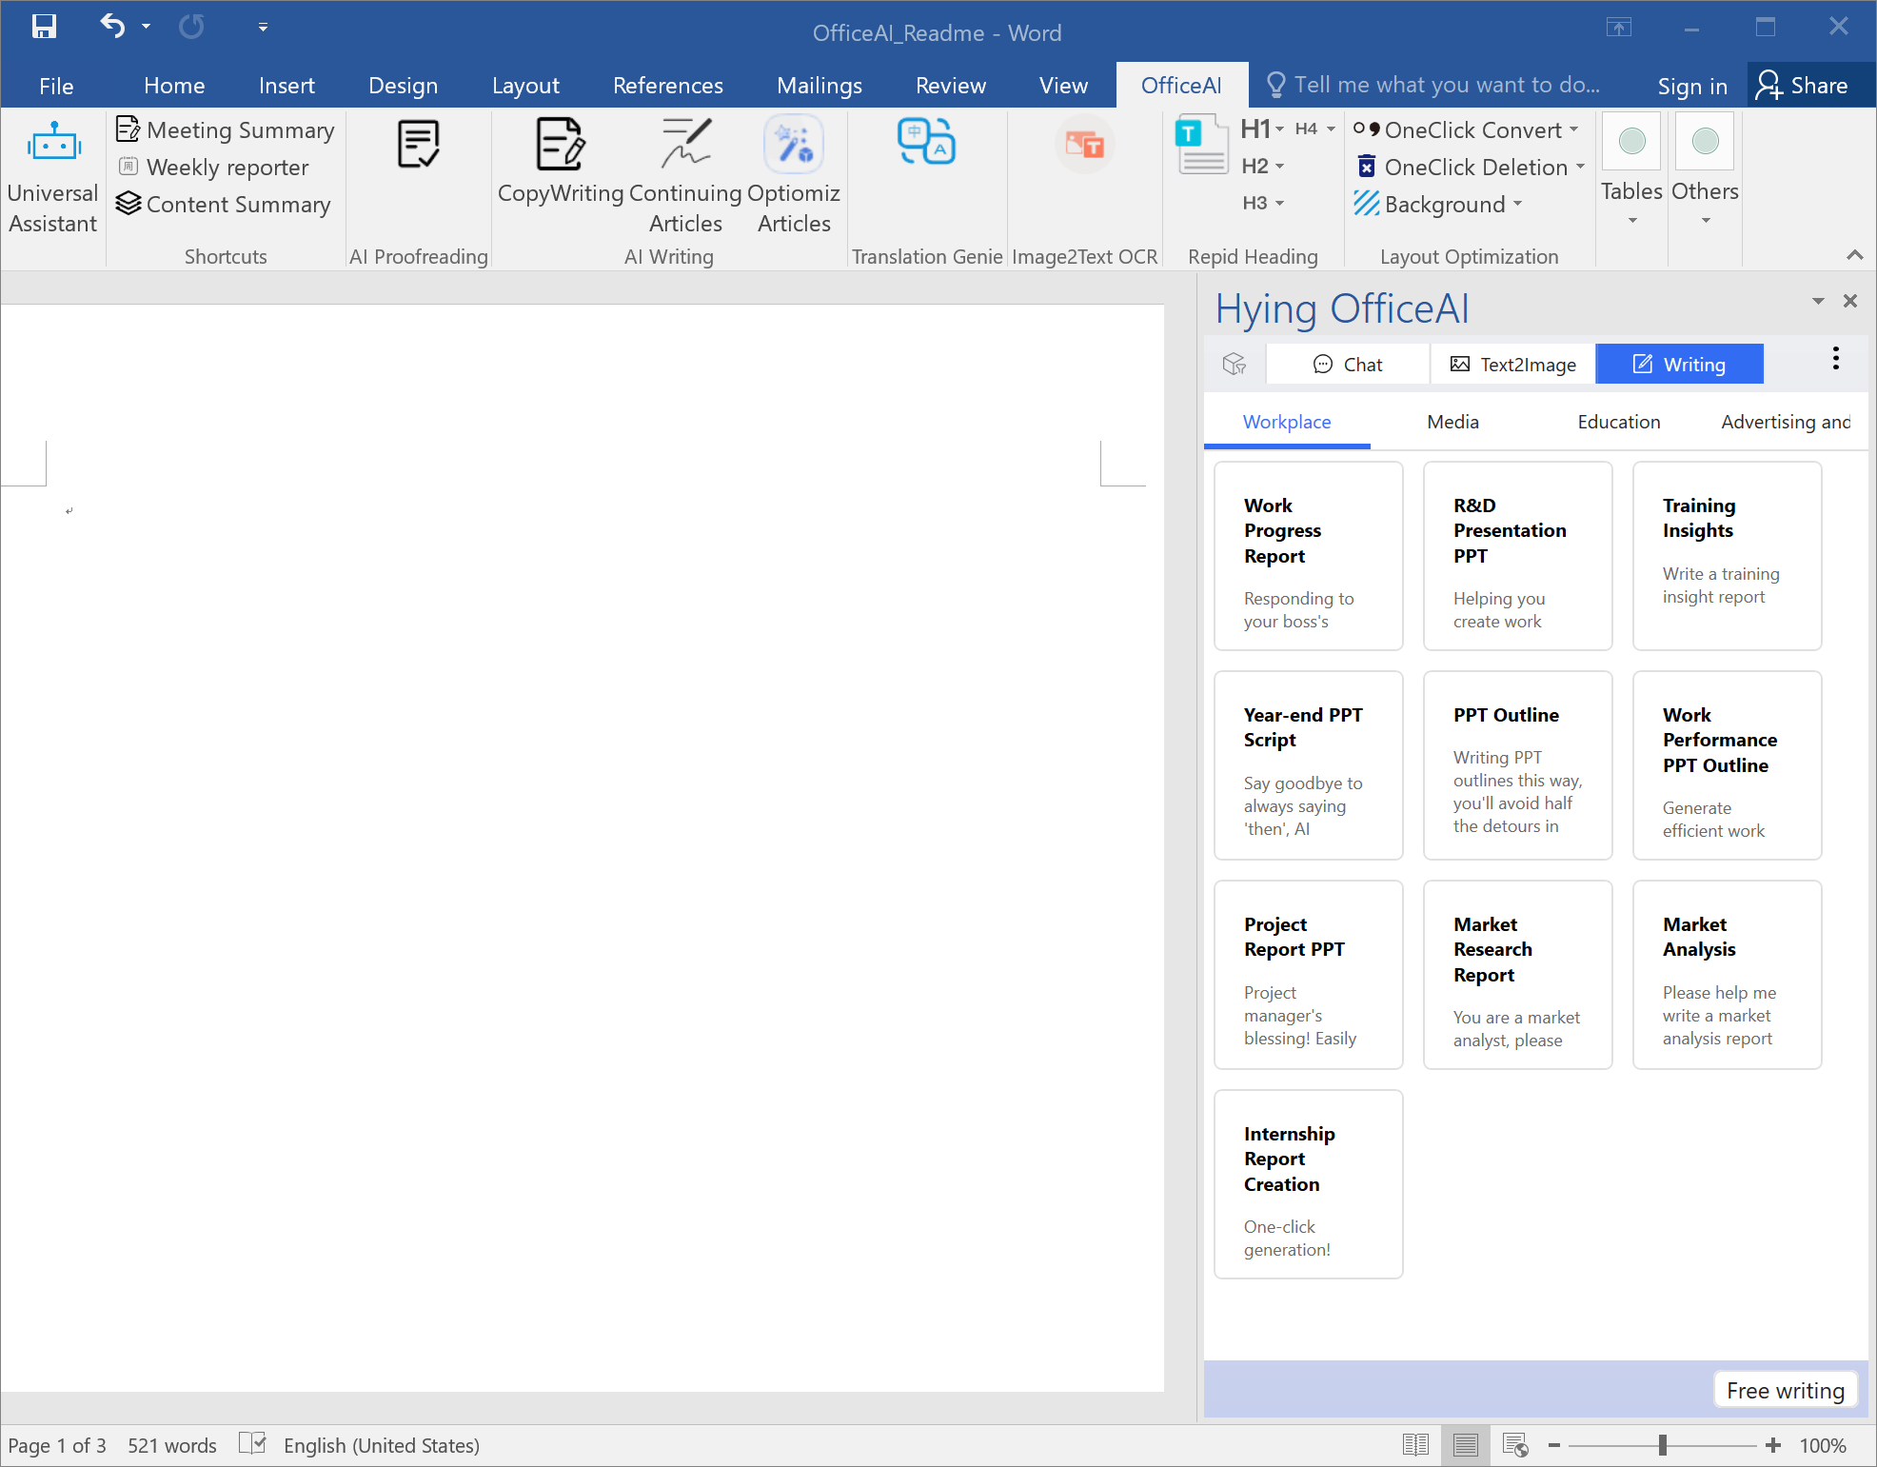The width and height of the screenshot is (1877, 1467).
Task: Select the Text2Image tab
Action: click(x=1512, y=365)
